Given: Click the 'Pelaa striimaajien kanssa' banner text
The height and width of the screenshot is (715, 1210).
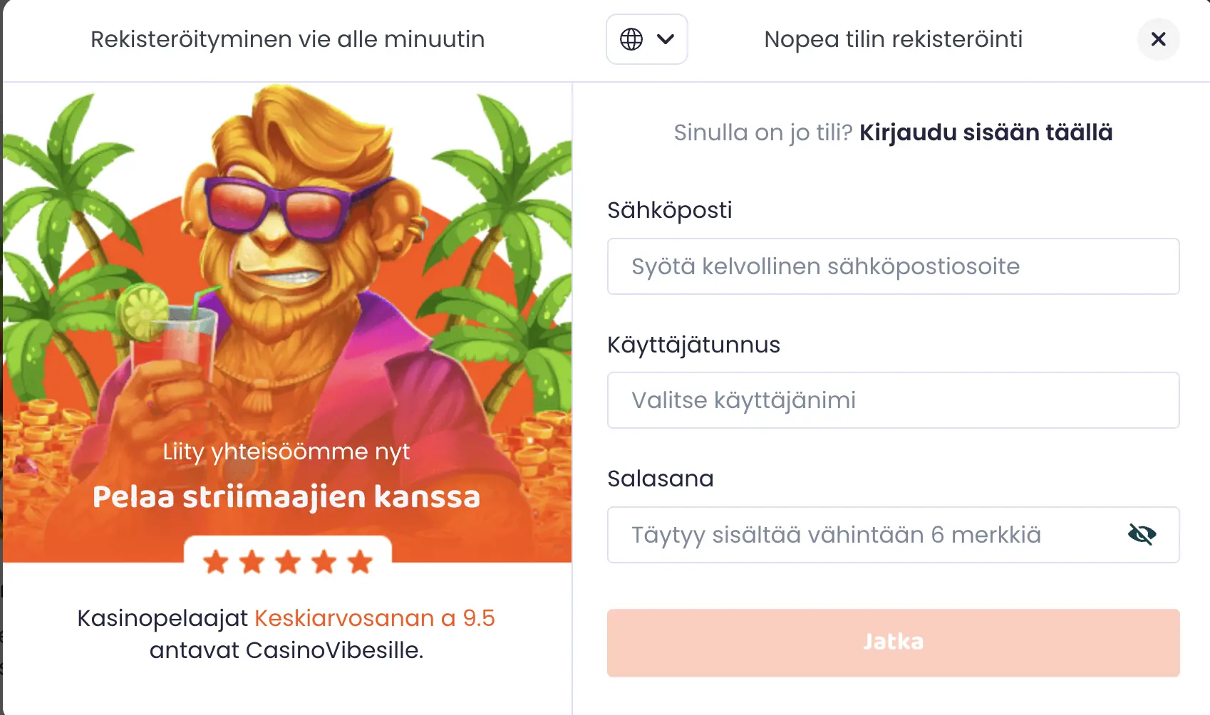Looking at the screenshot, I should (x=286, y=497).
